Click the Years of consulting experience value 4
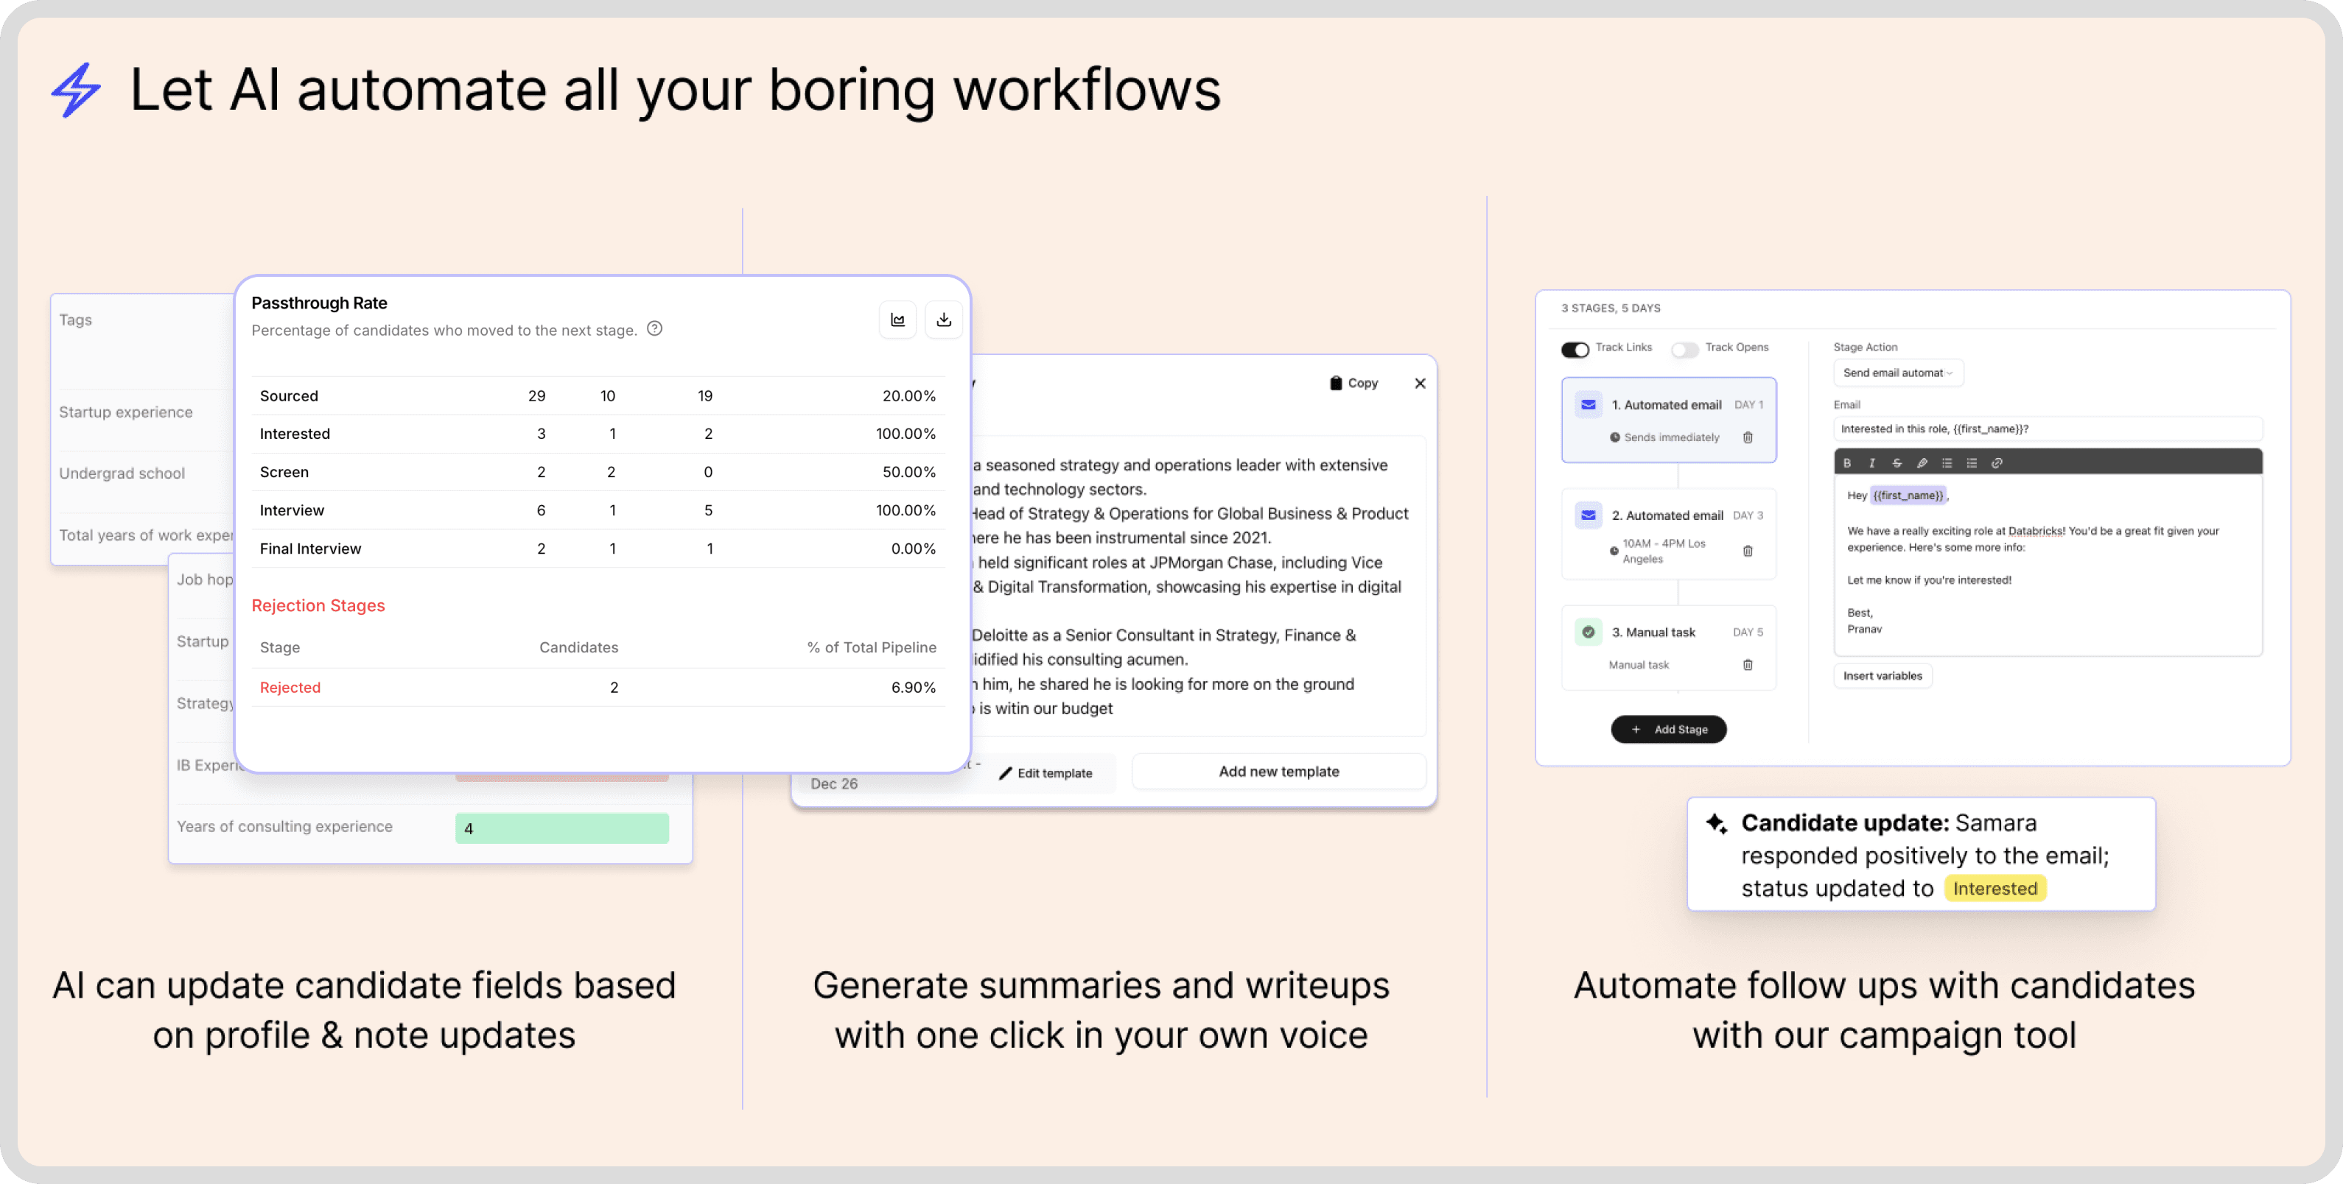Viewport: 2343px width, 1184px height. [x=561, y=828]
